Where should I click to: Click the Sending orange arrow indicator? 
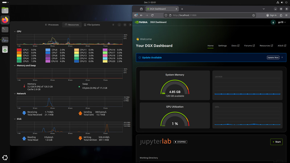pos(80,113)
